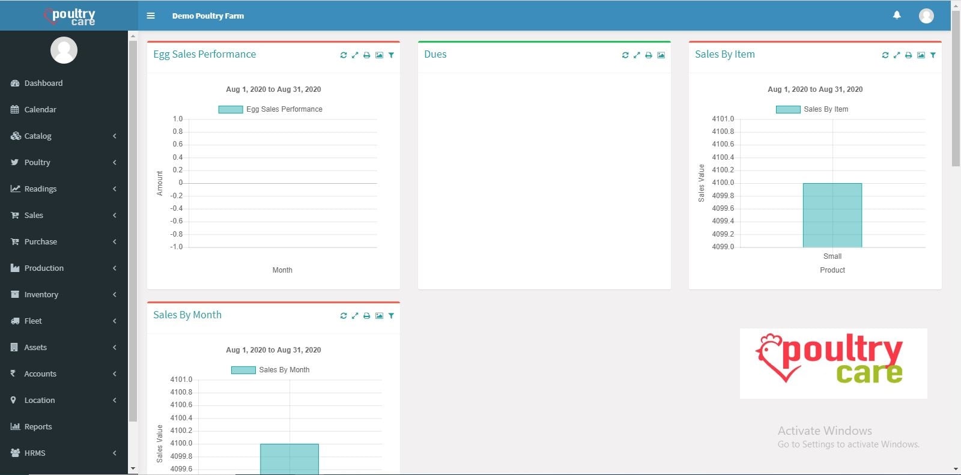Screen dimensions: 961x475
Task: Click the Egg Sales Performance heading
Action: tap(204, 54)
